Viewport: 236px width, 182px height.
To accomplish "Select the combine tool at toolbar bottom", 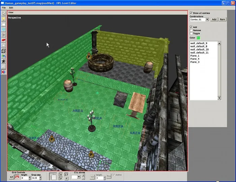I will pyautogui.click(x=3, y=72).
